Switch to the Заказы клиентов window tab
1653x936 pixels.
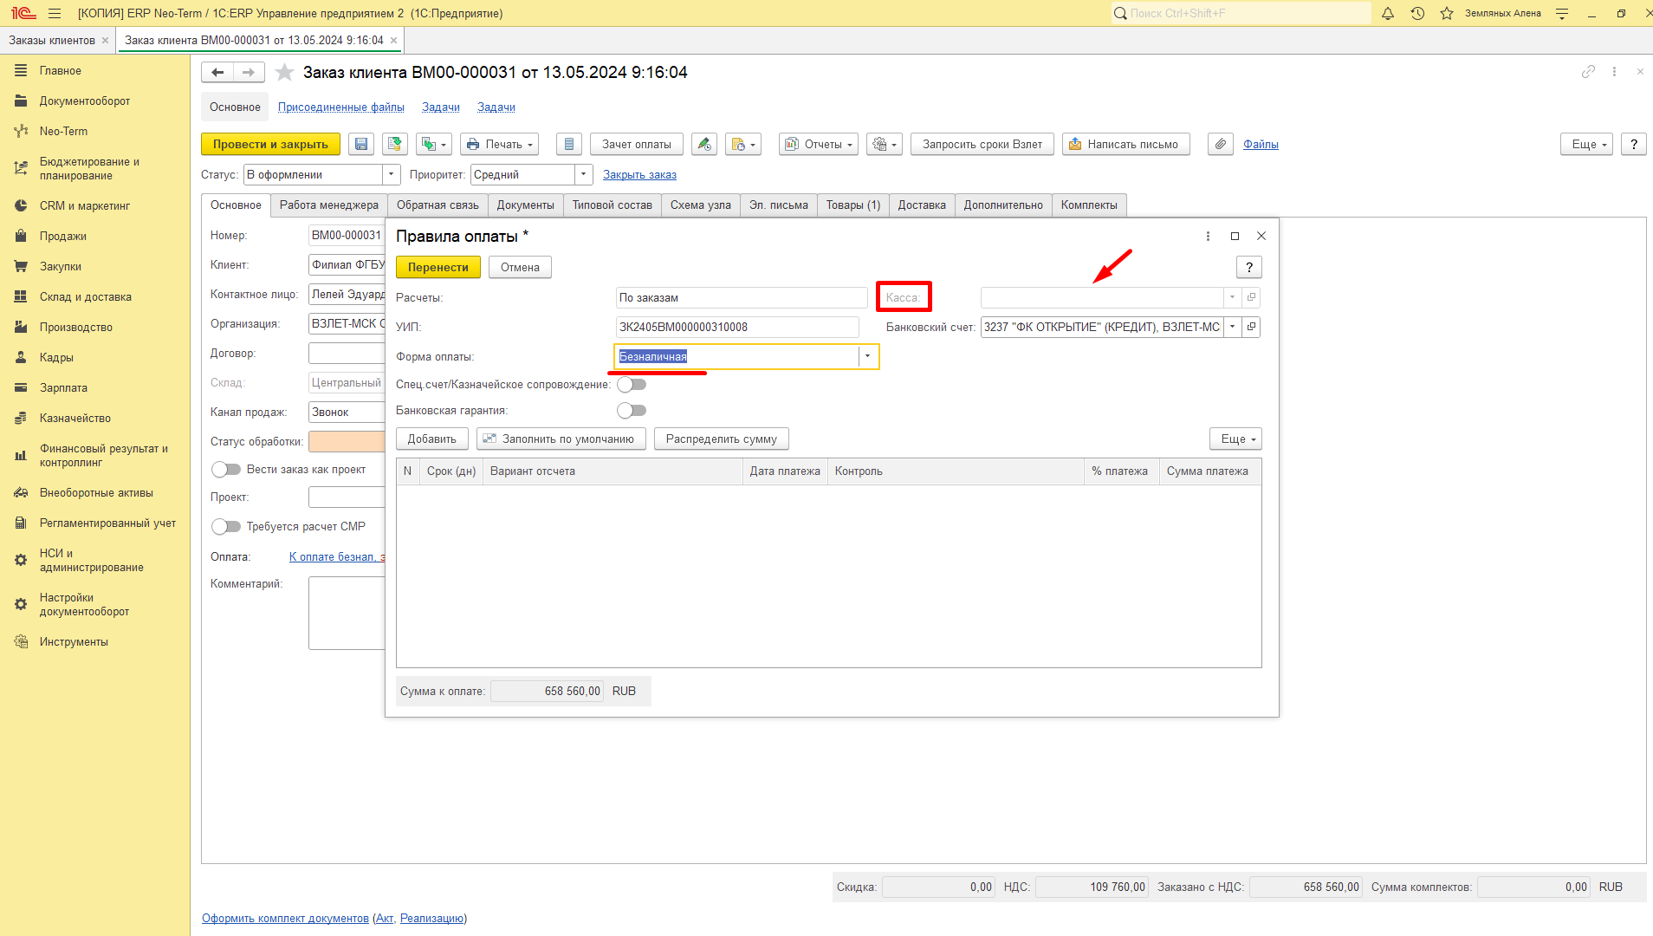52,41
